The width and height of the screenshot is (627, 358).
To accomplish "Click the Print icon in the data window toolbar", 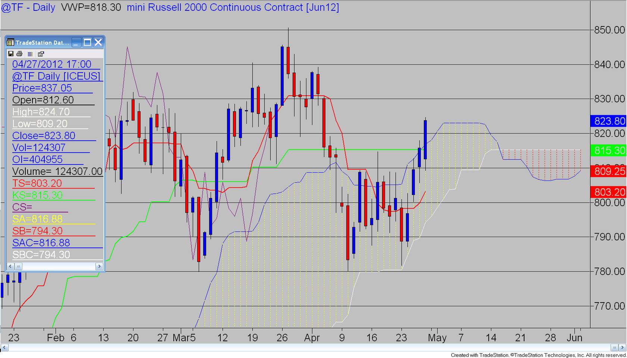I will click(x=20, y=54).
